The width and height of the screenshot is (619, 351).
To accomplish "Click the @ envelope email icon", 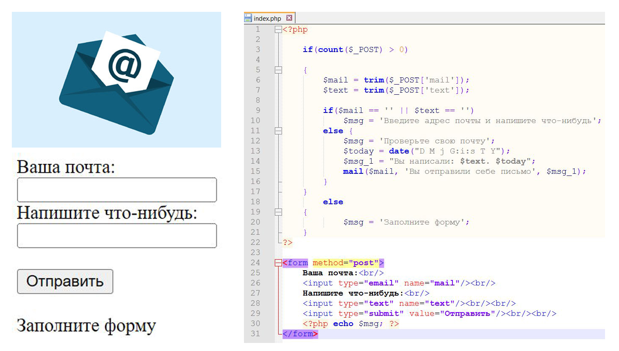I will tap(116, 80).
